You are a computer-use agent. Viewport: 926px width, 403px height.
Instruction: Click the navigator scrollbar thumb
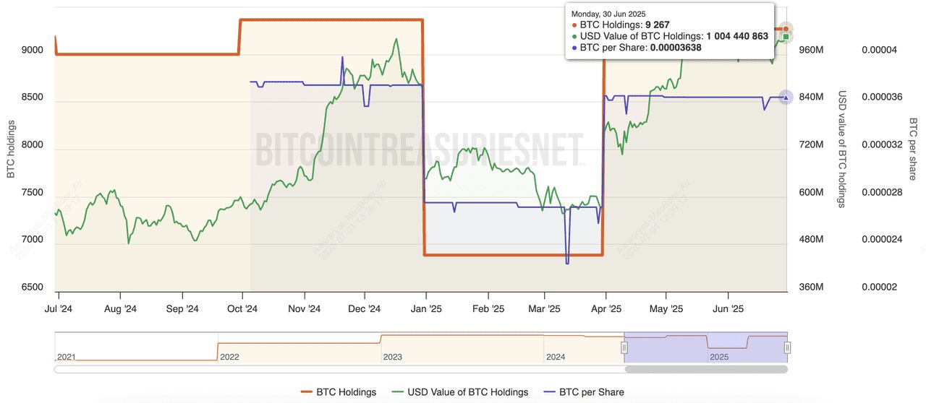point(705,369)
